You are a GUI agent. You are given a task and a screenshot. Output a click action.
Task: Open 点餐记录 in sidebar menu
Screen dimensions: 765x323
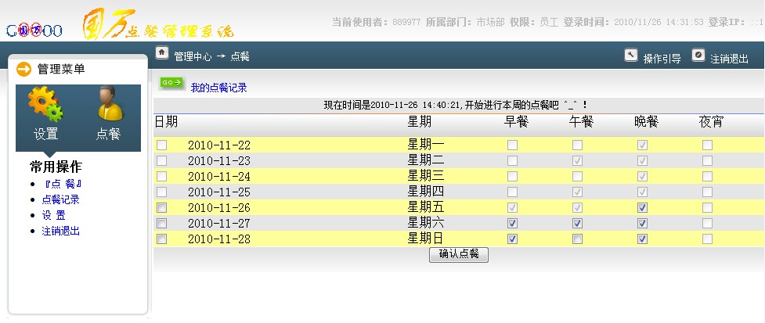pyautogui.click(x=60, y=199)
